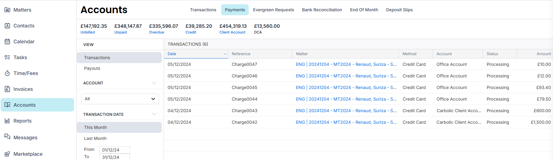
Task: Click the Invoices icon in sidebar
Action: [x=7, y=89]
